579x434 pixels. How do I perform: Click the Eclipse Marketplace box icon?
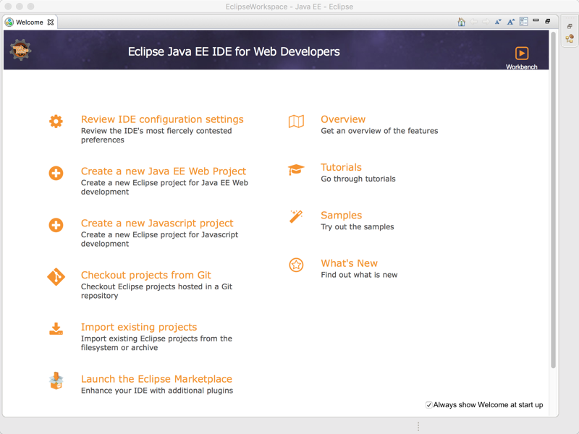click(56, 380)
